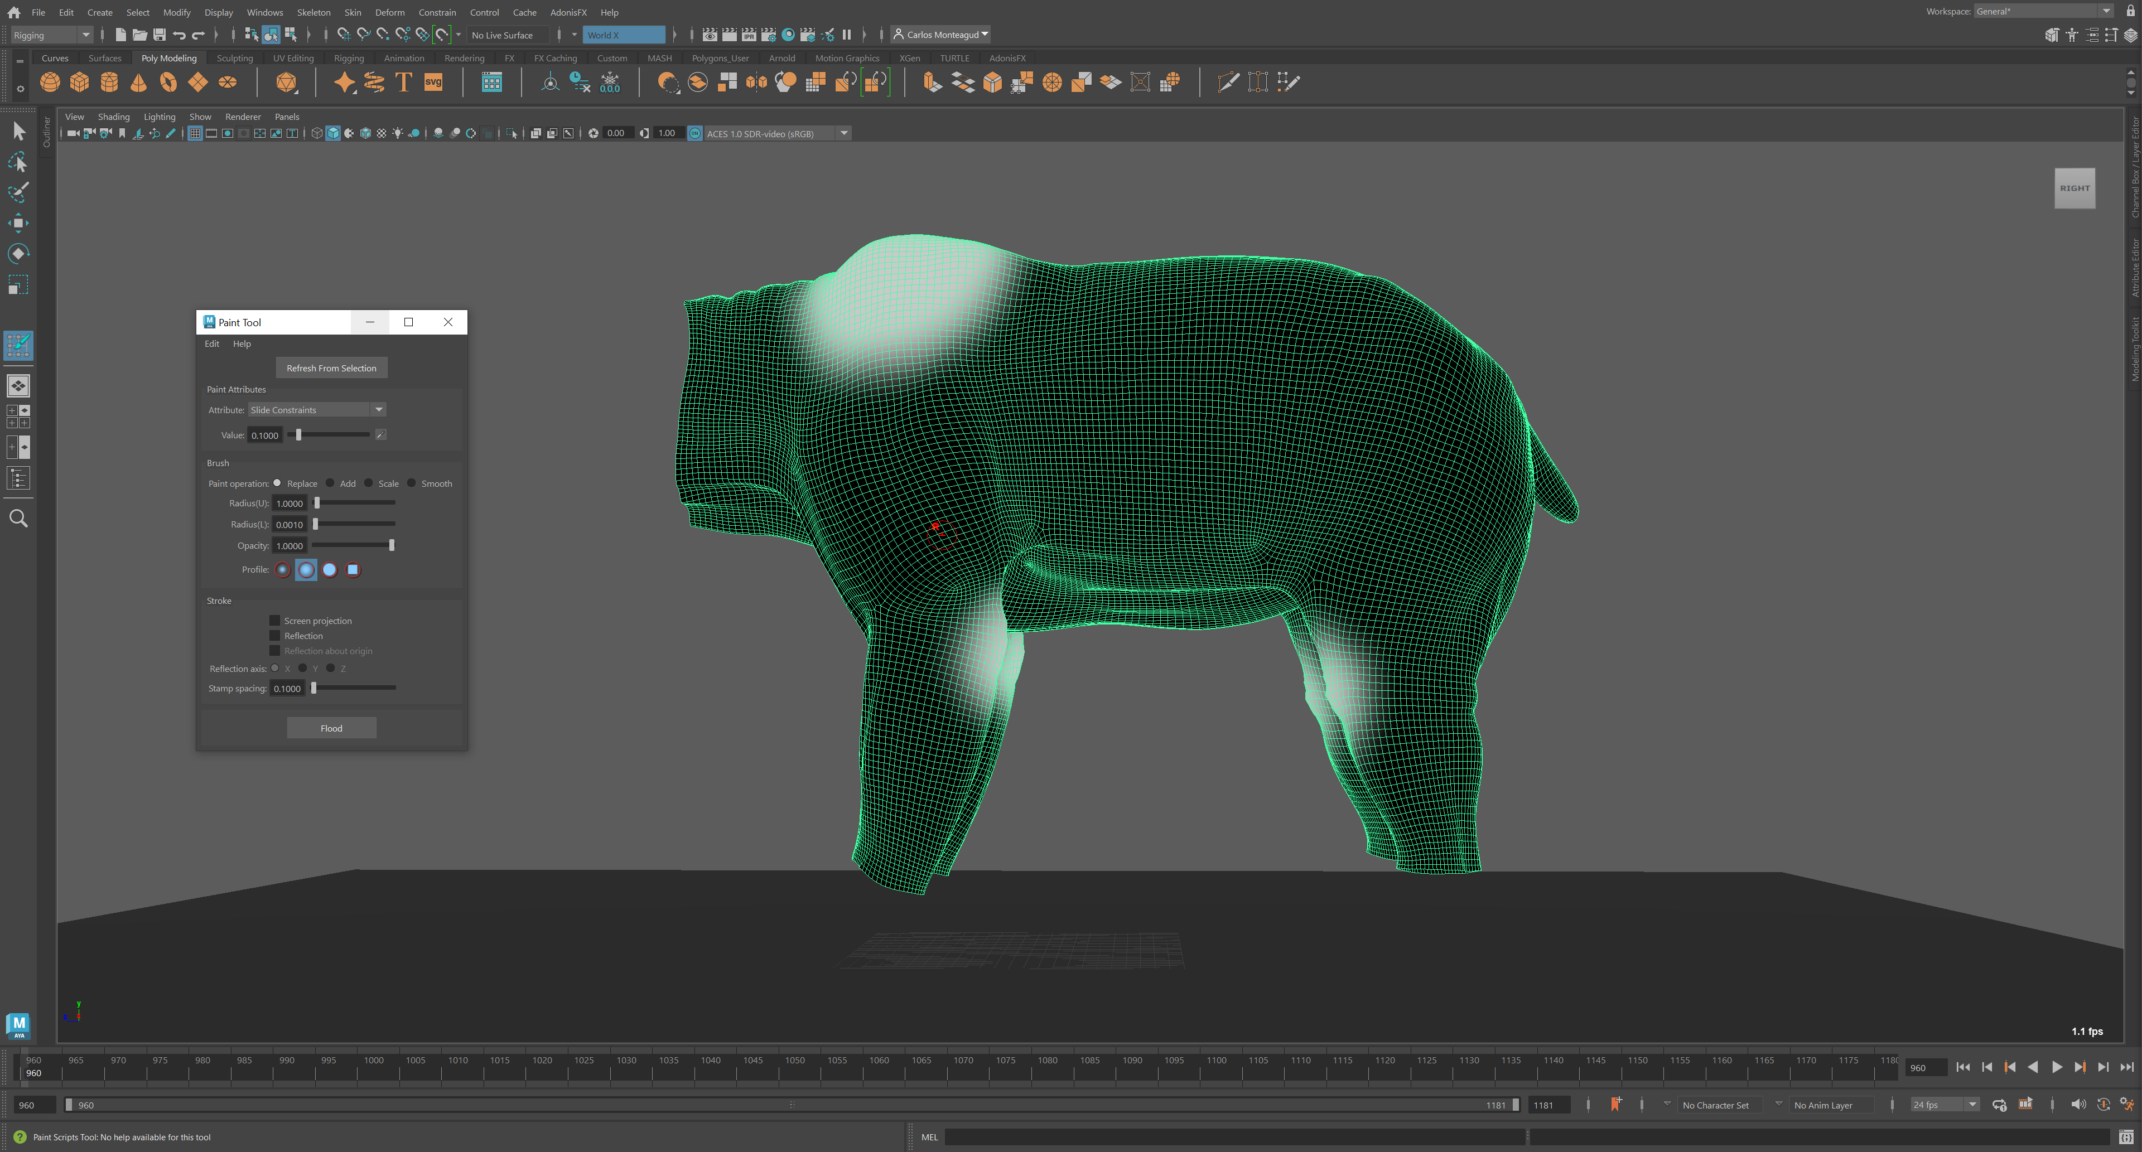The width and height of the screenshot is (2142, 1152).
Task: Open search with magnifier icon
Action: (18, 519)
